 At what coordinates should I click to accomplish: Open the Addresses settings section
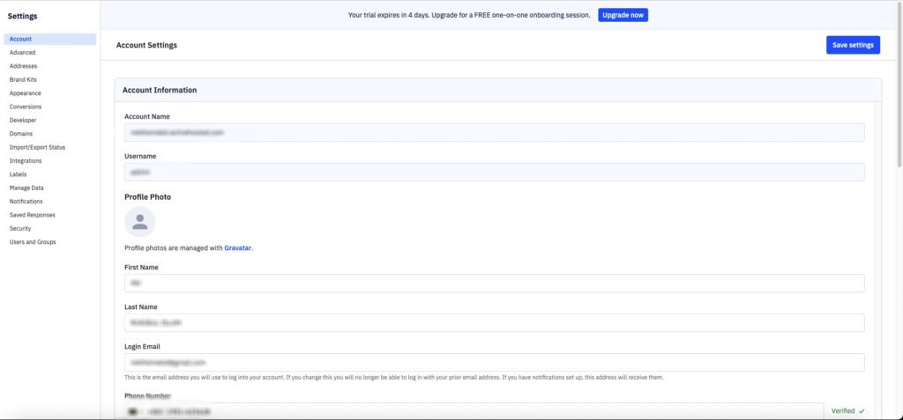[x=24, y=66]
